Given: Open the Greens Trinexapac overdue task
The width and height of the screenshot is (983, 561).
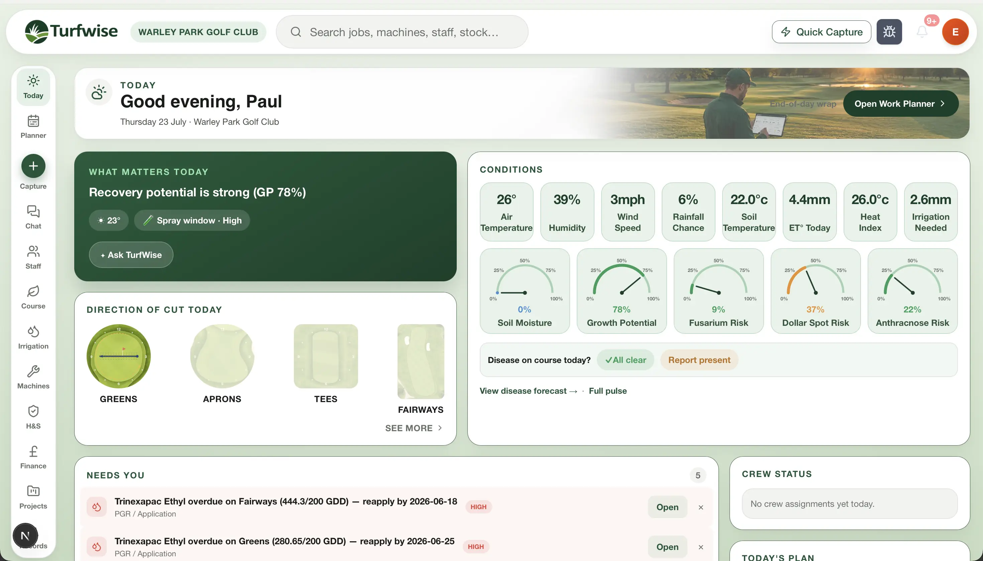Looking at the screenshot, I should pyautogui.click(x=667, y=547).
